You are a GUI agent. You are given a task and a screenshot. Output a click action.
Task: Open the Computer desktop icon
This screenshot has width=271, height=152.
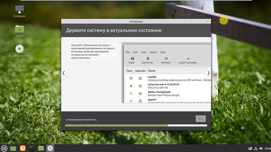pos(19,11)
